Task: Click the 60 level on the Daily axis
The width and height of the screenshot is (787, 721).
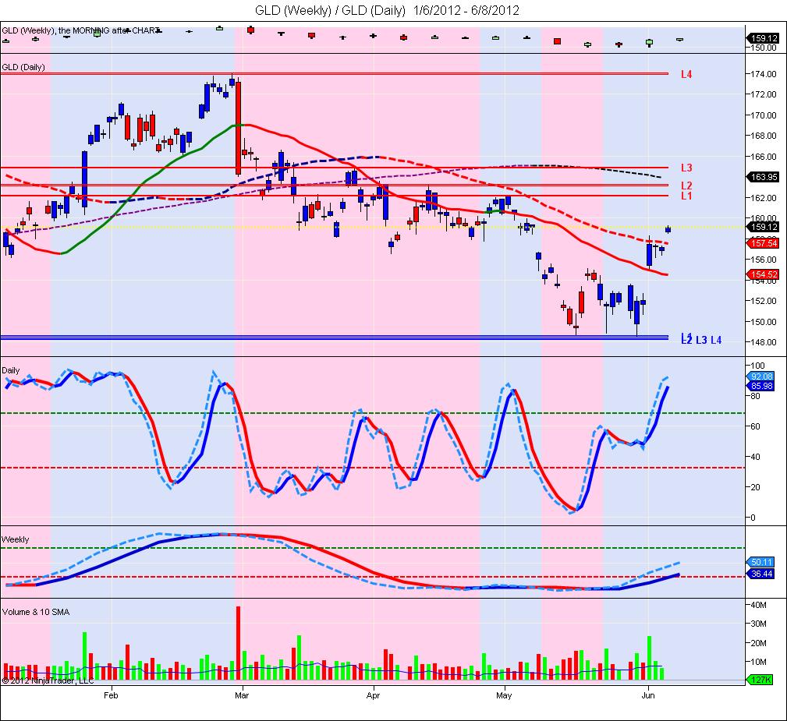Action: [756, 426]
